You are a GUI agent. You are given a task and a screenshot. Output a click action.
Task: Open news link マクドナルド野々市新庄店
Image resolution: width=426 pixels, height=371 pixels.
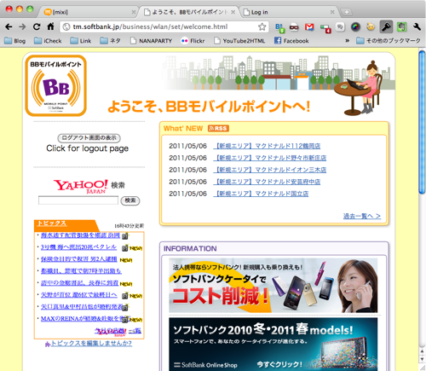(270, 158)
